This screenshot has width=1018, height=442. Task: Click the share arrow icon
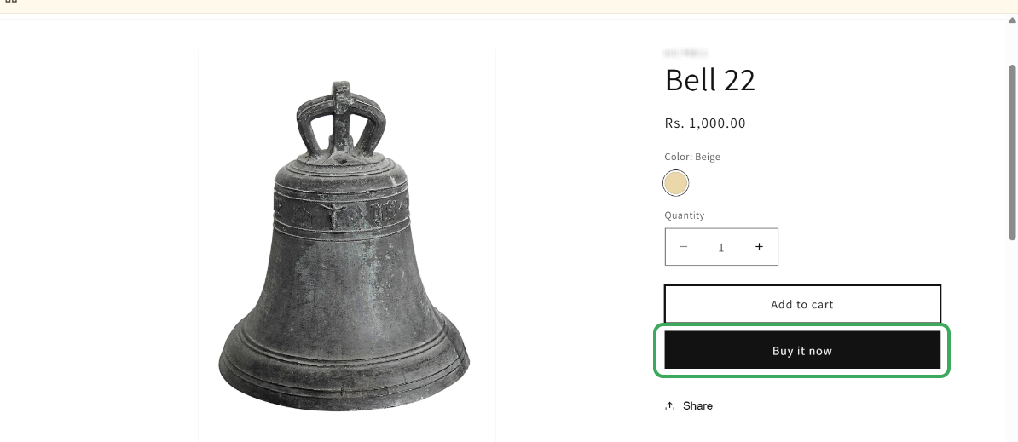pyautogui.click(x=670, y=406)
